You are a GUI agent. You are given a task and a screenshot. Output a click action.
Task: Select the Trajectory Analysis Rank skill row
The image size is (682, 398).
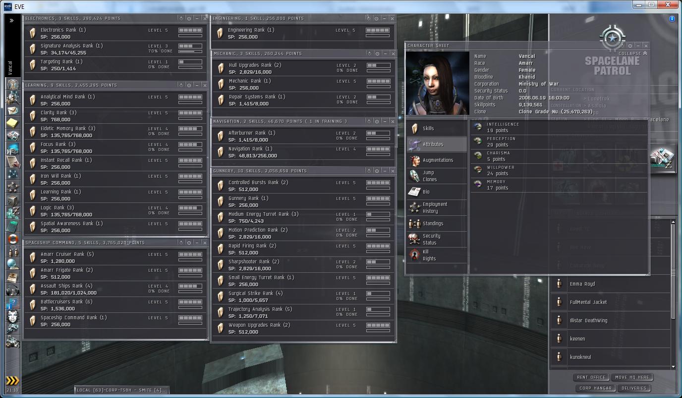(303, 312)
